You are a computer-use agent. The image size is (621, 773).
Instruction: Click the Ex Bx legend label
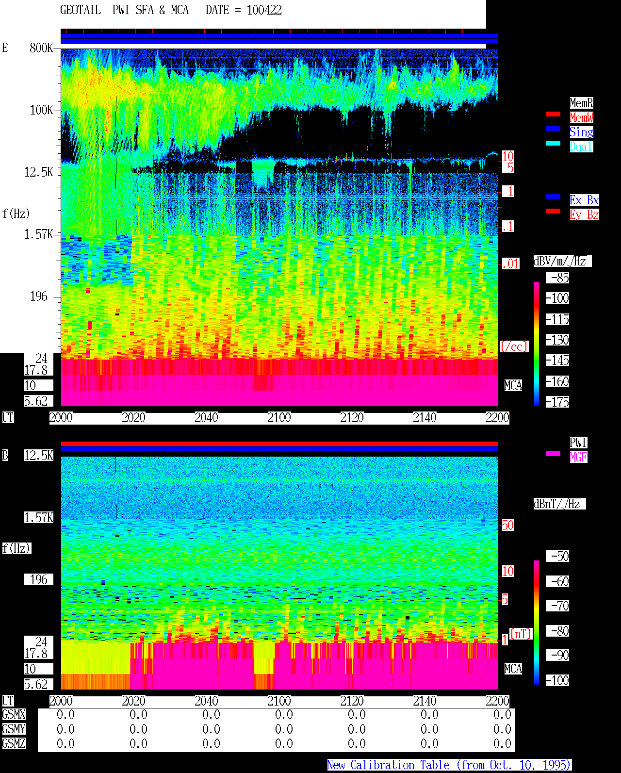point(584,200)
